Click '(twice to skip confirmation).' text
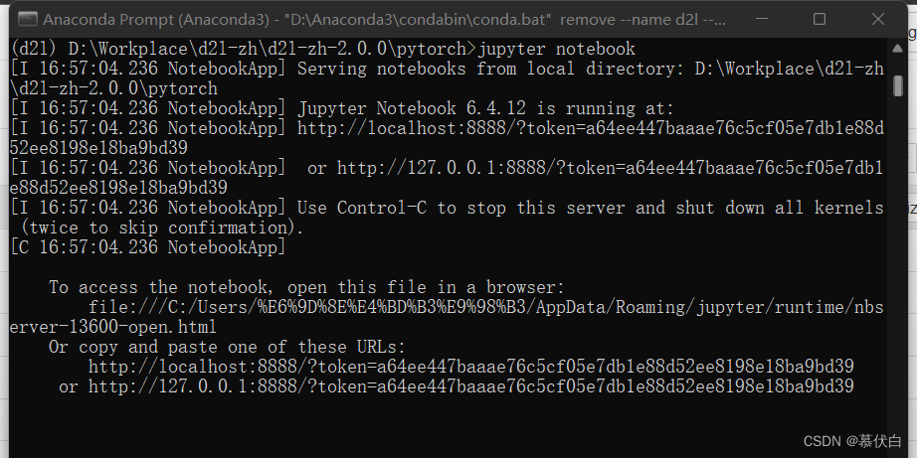The image size is (917, 458). [x=162, y=228]
